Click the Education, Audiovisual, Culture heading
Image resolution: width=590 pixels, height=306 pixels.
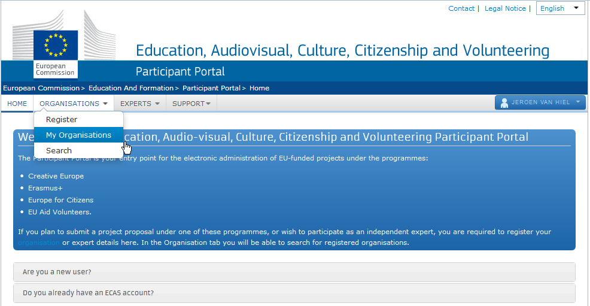[342, 51]
